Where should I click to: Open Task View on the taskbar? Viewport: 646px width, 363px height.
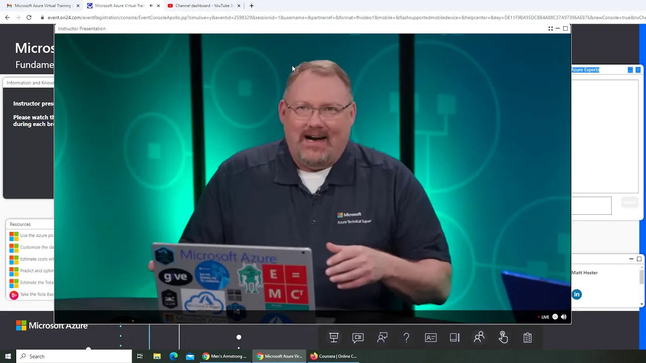[x=140, y=356]
